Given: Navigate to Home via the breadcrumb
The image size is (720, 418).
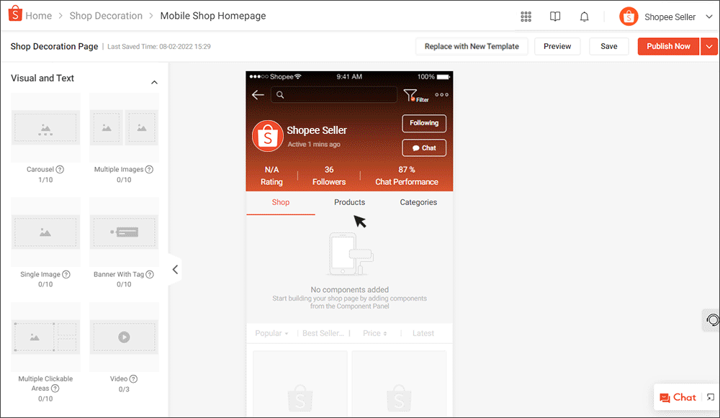Looking at the screenshot, I should (x=38, y=15).
